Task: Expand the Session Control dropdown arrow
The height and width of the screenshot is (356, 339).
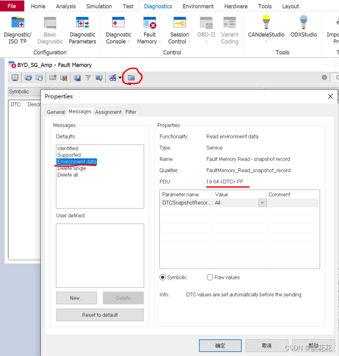Action: (x=189, y=41)
